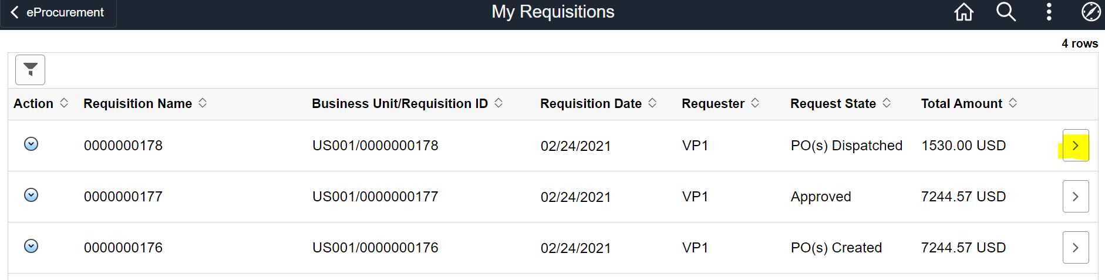The image size is (1105, 280).
Task: Sort by Action column icon
Action: pos(64,103)
